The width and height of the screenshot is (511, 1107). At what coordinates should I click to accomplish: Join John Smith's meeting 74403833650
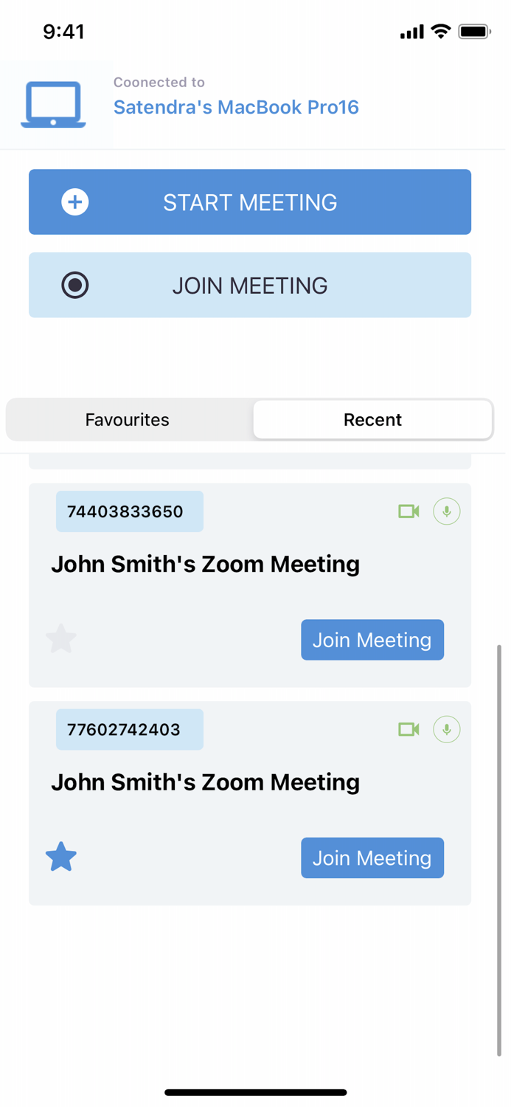pos(372,640)
